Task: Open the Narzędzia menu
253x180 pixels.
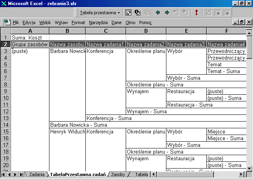Action: point(98,22)
